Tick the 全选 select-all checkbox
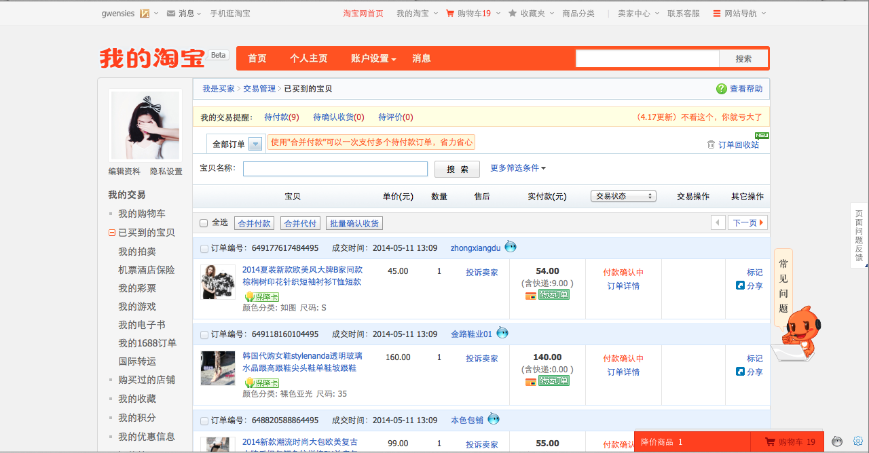 point(204,223)
